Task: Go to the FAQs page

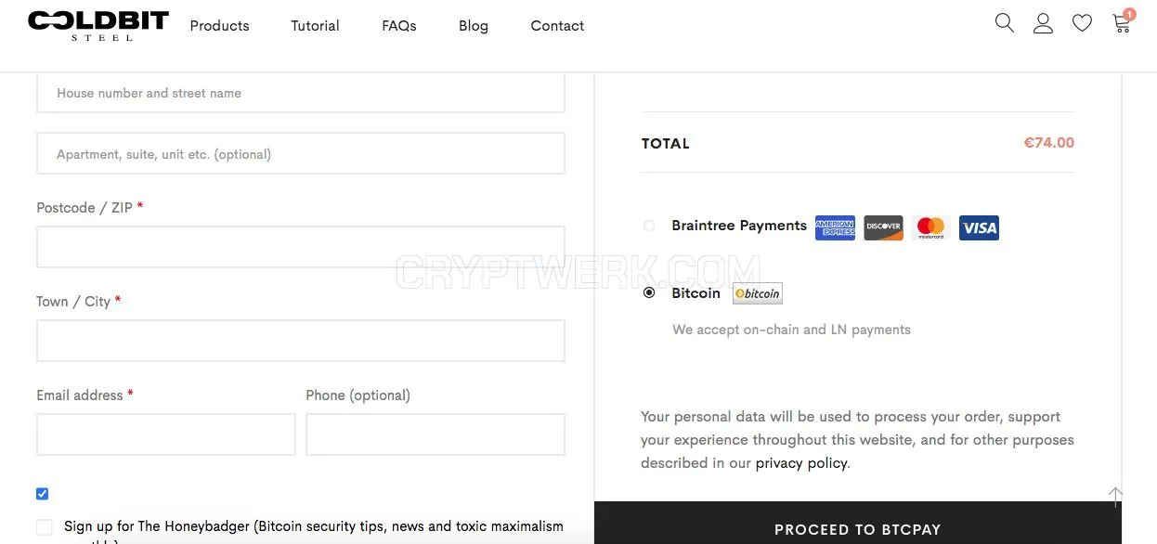Action: (399, 26)
